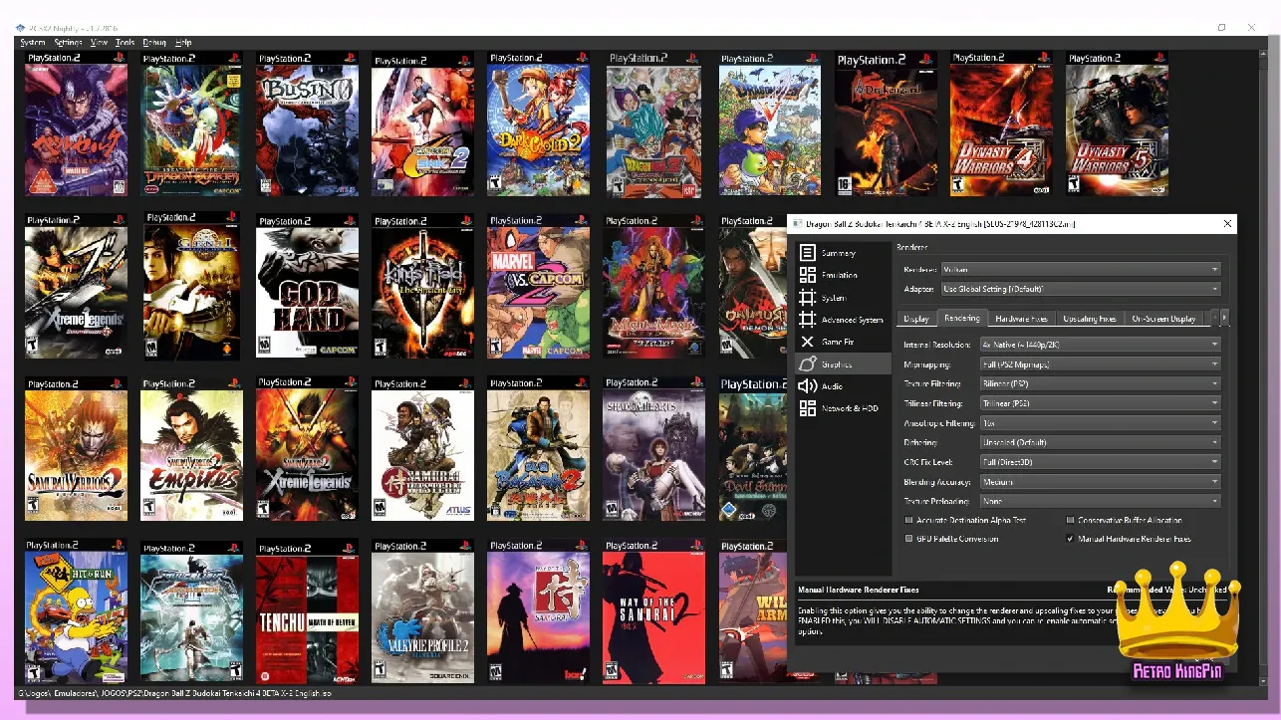Image resolution: width=1281 pixels, height=720 pixels.
Task: Open the Advanced System settings page
Action: tap(843, 320)
